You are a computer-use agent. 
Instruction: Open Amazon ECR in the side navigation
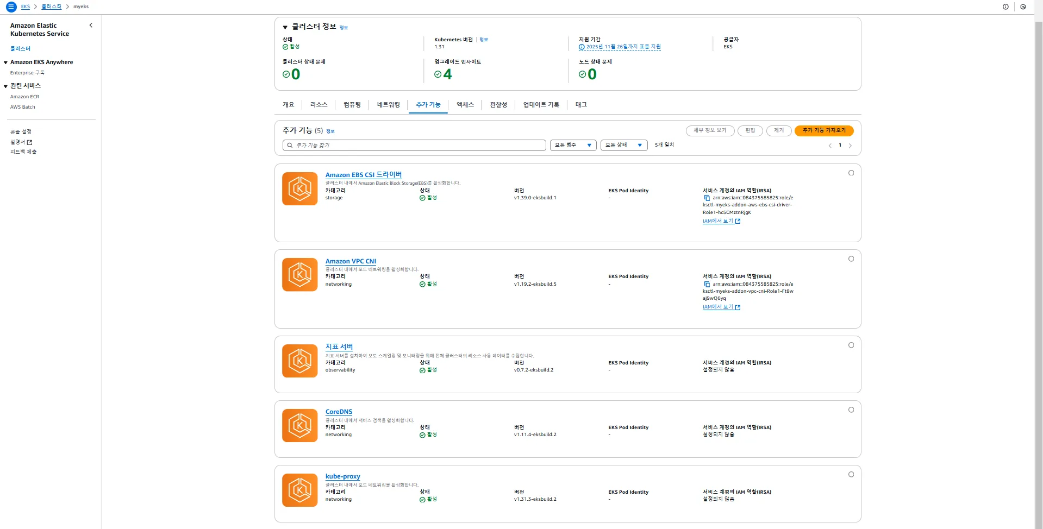tap(24, 97)
